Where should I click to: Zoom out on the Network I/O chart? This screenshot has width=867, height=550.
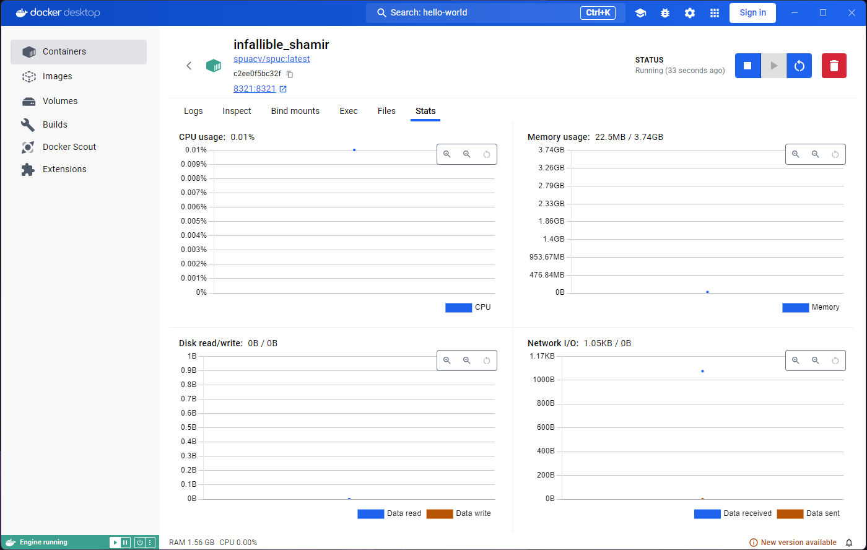[x=816, y=360]
